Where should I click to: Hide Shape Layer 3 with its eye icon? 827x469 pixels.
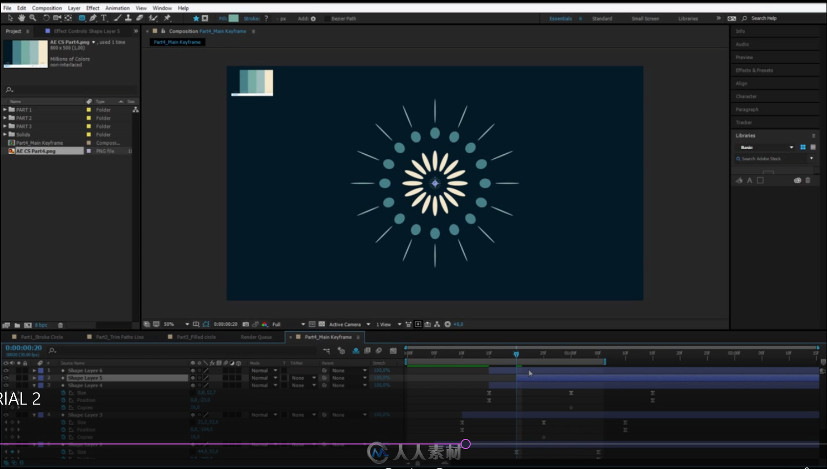[6, 415]
